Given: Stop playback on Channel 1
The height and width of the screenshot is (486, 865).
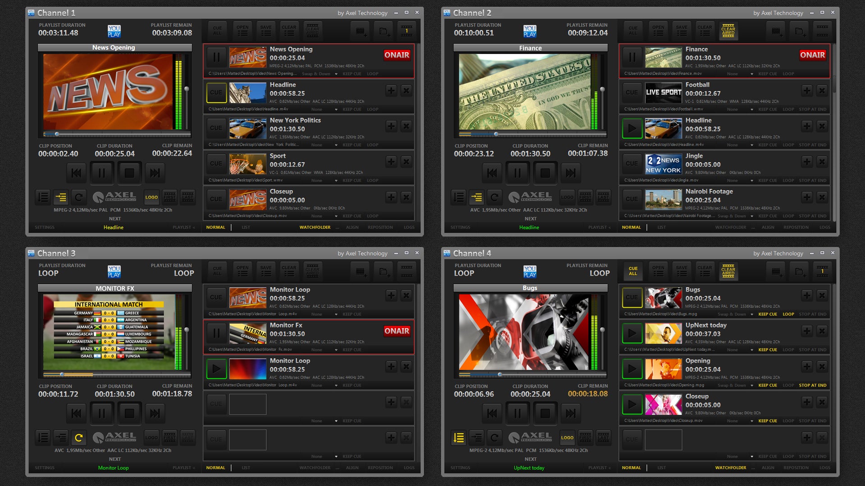Looking at the screenshot, I should [x=129, y=173].
